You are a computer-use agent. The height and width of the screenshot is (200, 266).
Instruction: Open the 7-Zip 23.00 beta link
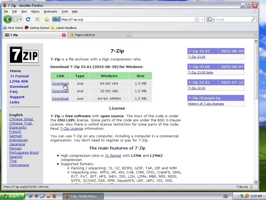tap(201, 72)
